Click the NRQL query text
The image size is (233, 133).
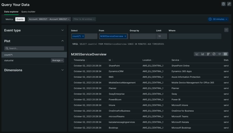coord(122,44)
